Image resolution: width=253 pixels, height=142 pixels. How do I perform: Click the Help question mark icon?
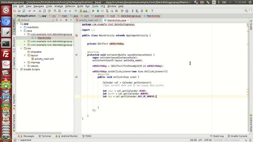point(152,11)
